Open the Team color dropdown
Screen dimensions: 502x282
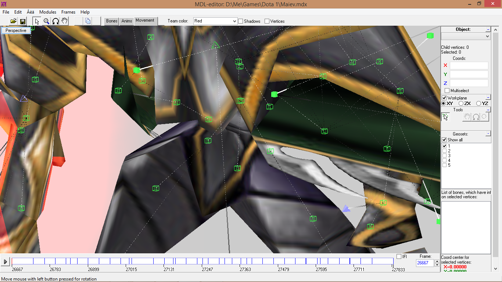(x=234, y=21)
